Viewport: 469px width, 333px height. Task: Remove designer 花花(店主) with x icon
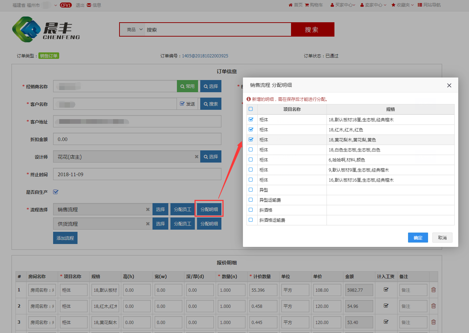pos(196,157)
